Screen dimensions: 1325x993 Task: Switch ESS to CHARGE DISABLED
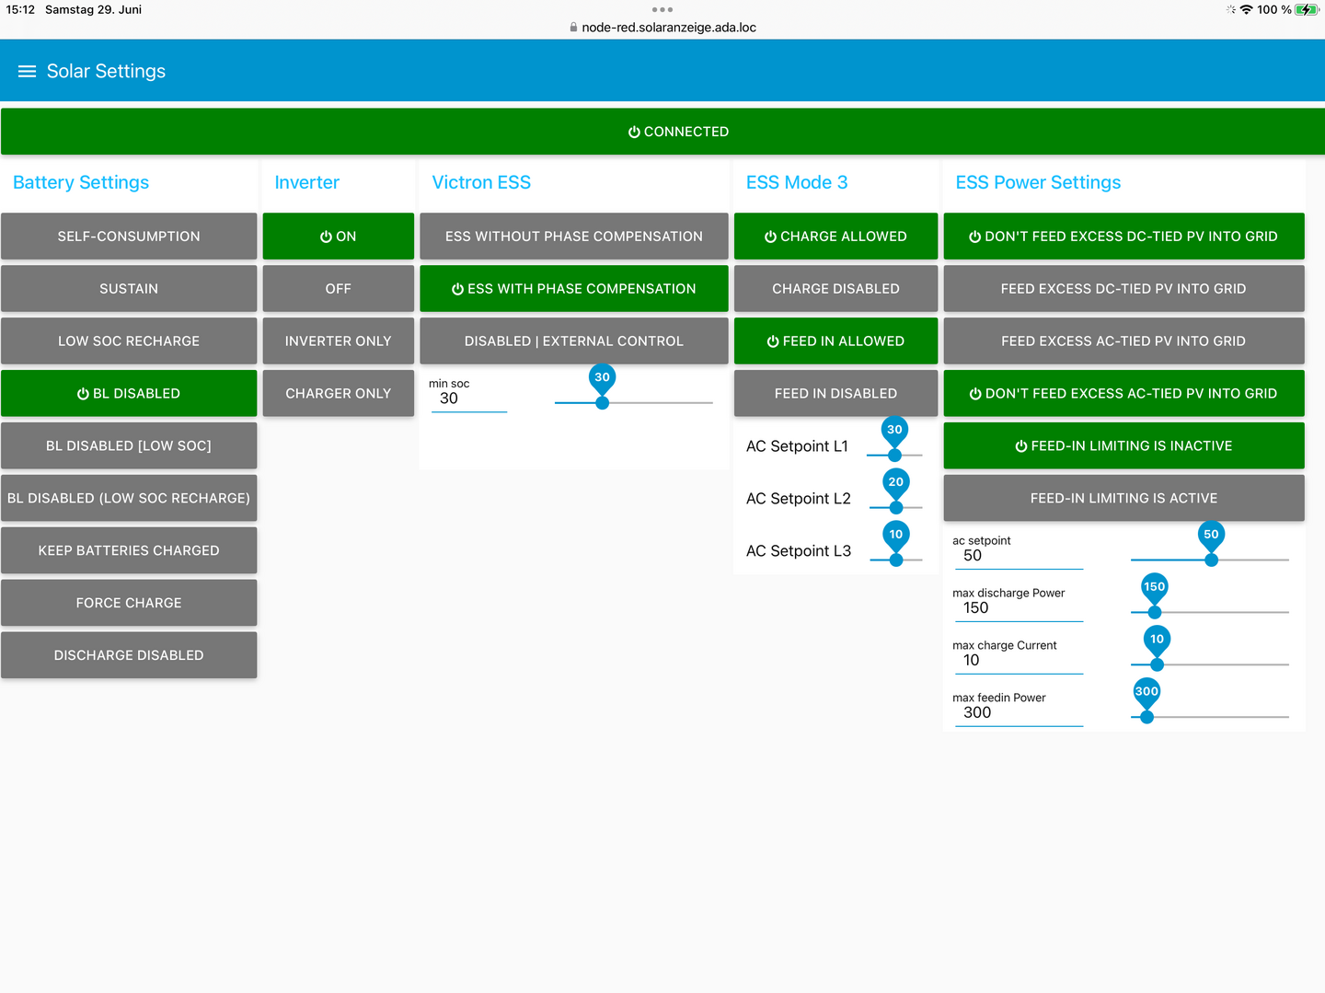835,289
